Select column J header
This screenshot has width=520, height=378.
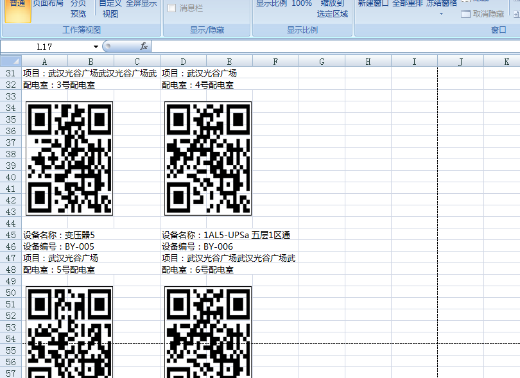[x=461, y=62]
